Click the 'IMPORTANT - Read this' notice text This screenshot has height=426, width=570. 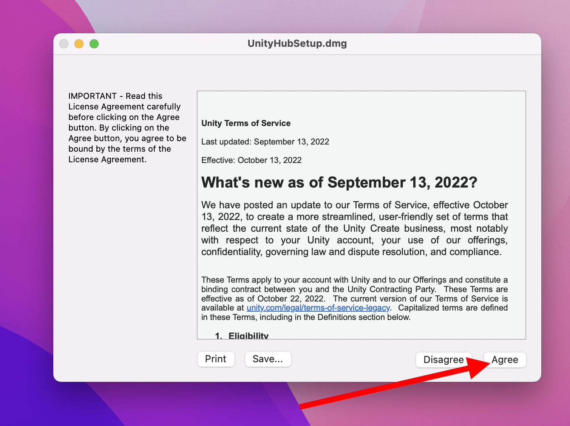[x=127, y=128]
